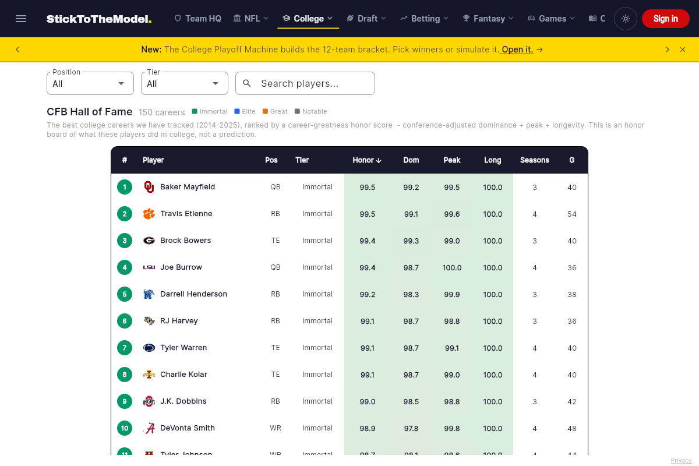Sort the table by Honor column header

pyautogui.click(x=367, y=160)
